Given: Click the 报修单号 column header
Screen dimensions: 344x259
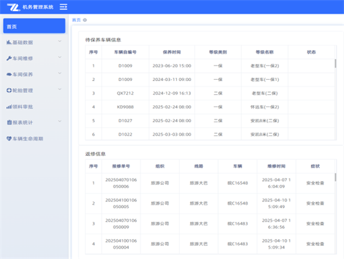Looking at the screenshot, I should pyautogui.click(x=121, y=166).
